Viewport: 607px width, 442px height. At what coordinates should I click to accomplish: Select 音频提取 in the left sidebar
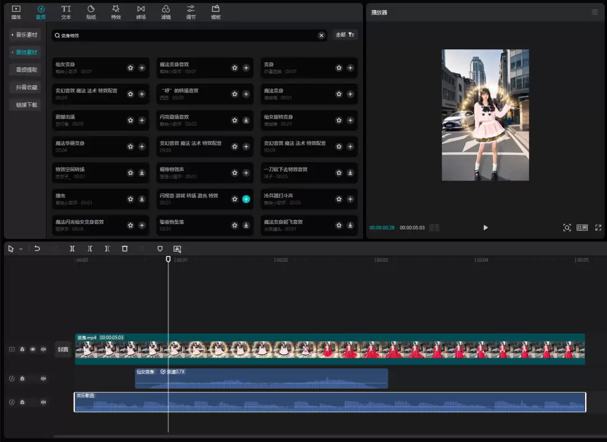[26, 70]
